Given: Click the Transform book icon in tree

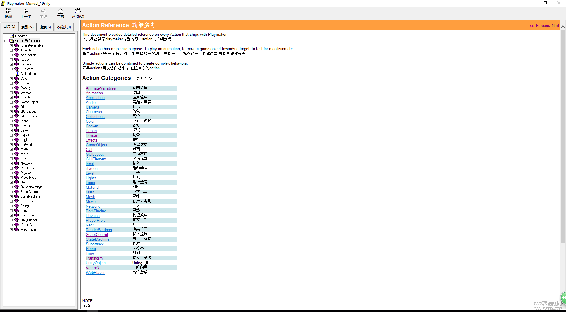Looking at the screenshot, I should pos(17,215).
